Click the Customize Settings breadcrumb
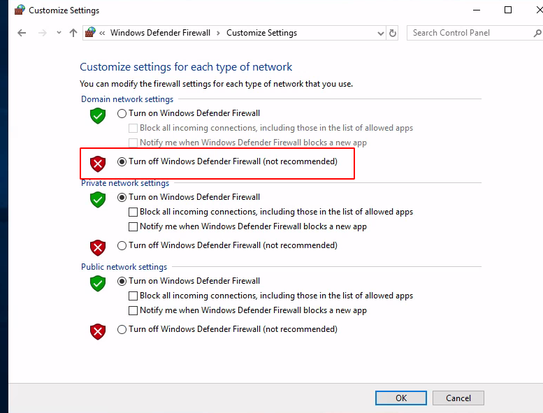 (261, 33)
